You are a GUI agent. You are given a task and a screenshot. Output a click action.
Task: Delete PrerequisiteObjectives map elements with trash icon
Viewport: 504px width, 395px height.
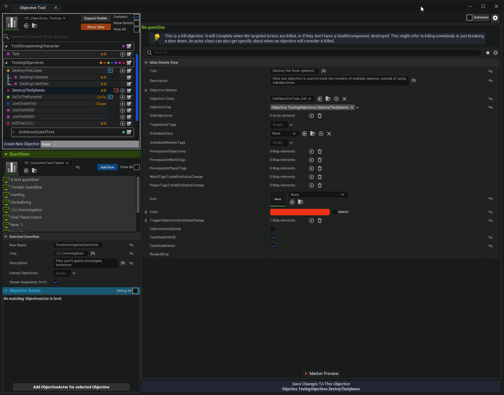[x=320, y=152]
